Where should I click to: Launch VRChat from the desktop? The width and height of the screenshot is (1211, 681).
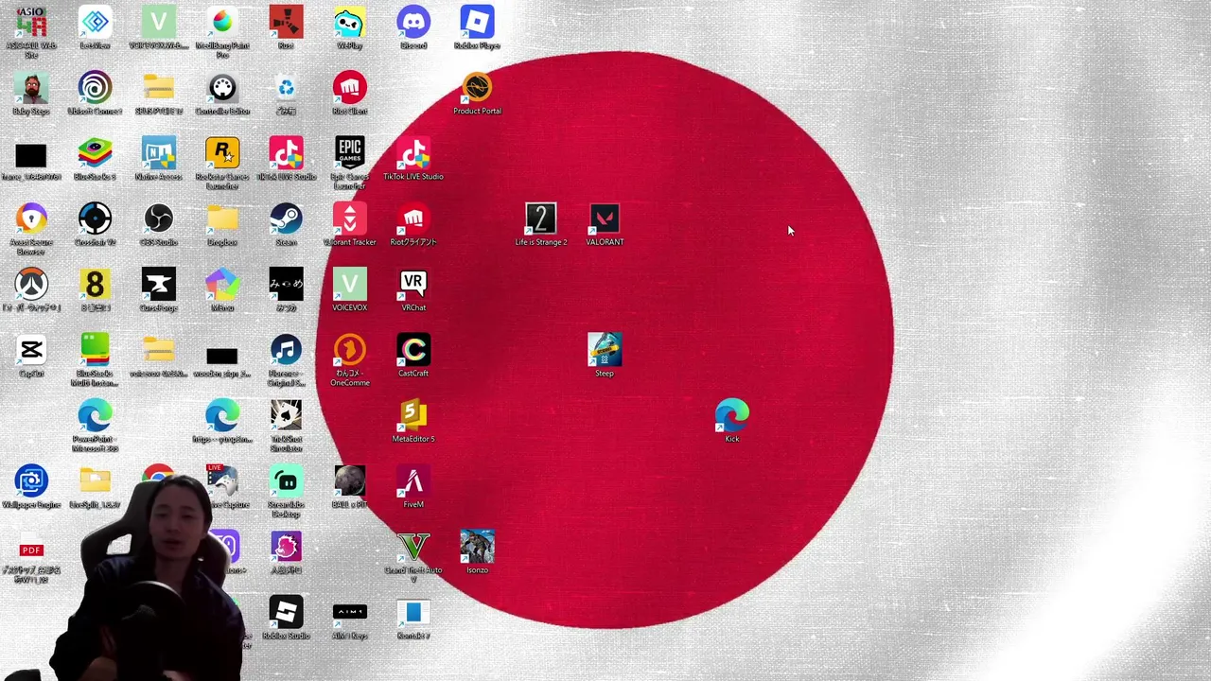(x=413, y=285)
